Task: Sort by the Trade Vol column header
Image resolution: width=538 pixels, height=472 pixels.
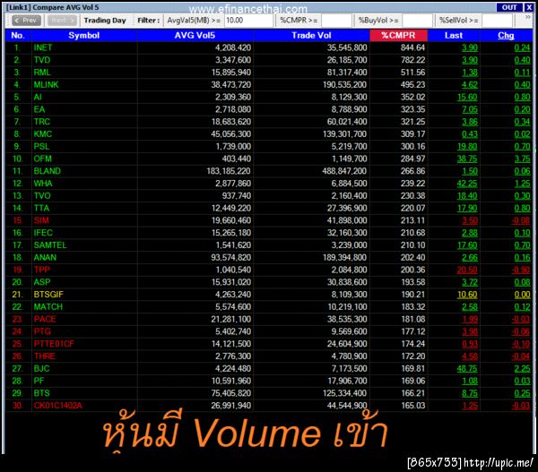Action: (x=311, y=36)
